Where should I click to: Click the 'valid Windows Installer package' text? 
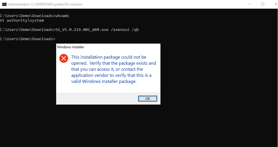point(104,81)
